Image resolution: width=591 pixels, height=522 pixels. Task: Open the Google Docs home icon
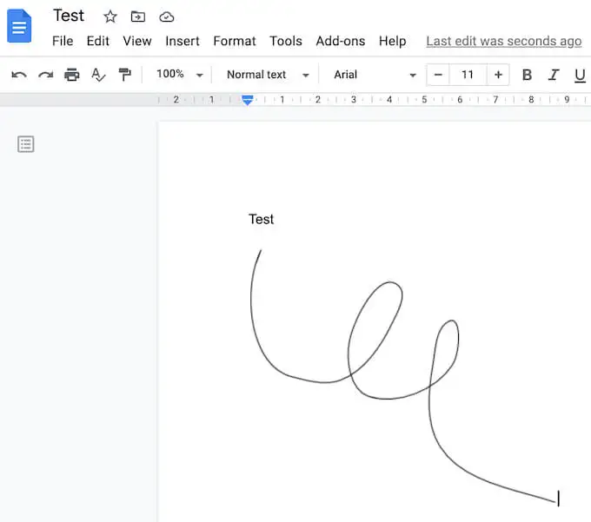19,25
